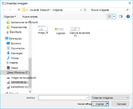Create a Nueva carpeta

(x=30, y=17)
